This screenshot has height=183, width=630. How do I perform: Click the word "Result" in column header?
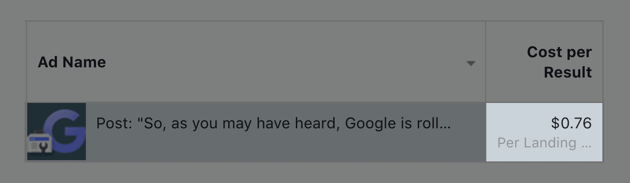pyautogui.click(x=568, y=72)
